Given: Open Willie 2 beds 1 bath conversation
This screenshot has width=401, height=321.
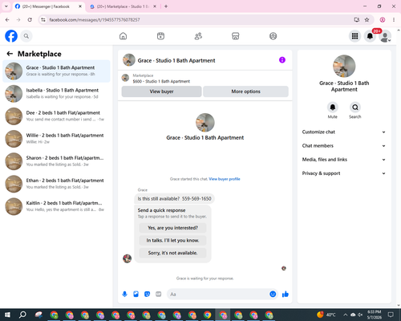Looking at the screenshot, I should [x=56, y=139].
